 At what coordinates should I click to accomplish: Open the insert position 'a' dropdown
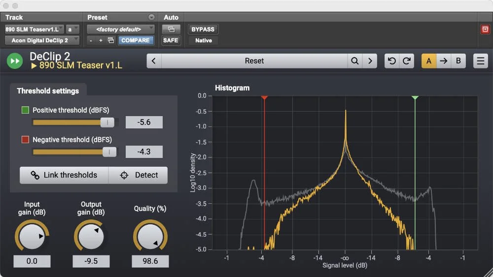[72, 29]
